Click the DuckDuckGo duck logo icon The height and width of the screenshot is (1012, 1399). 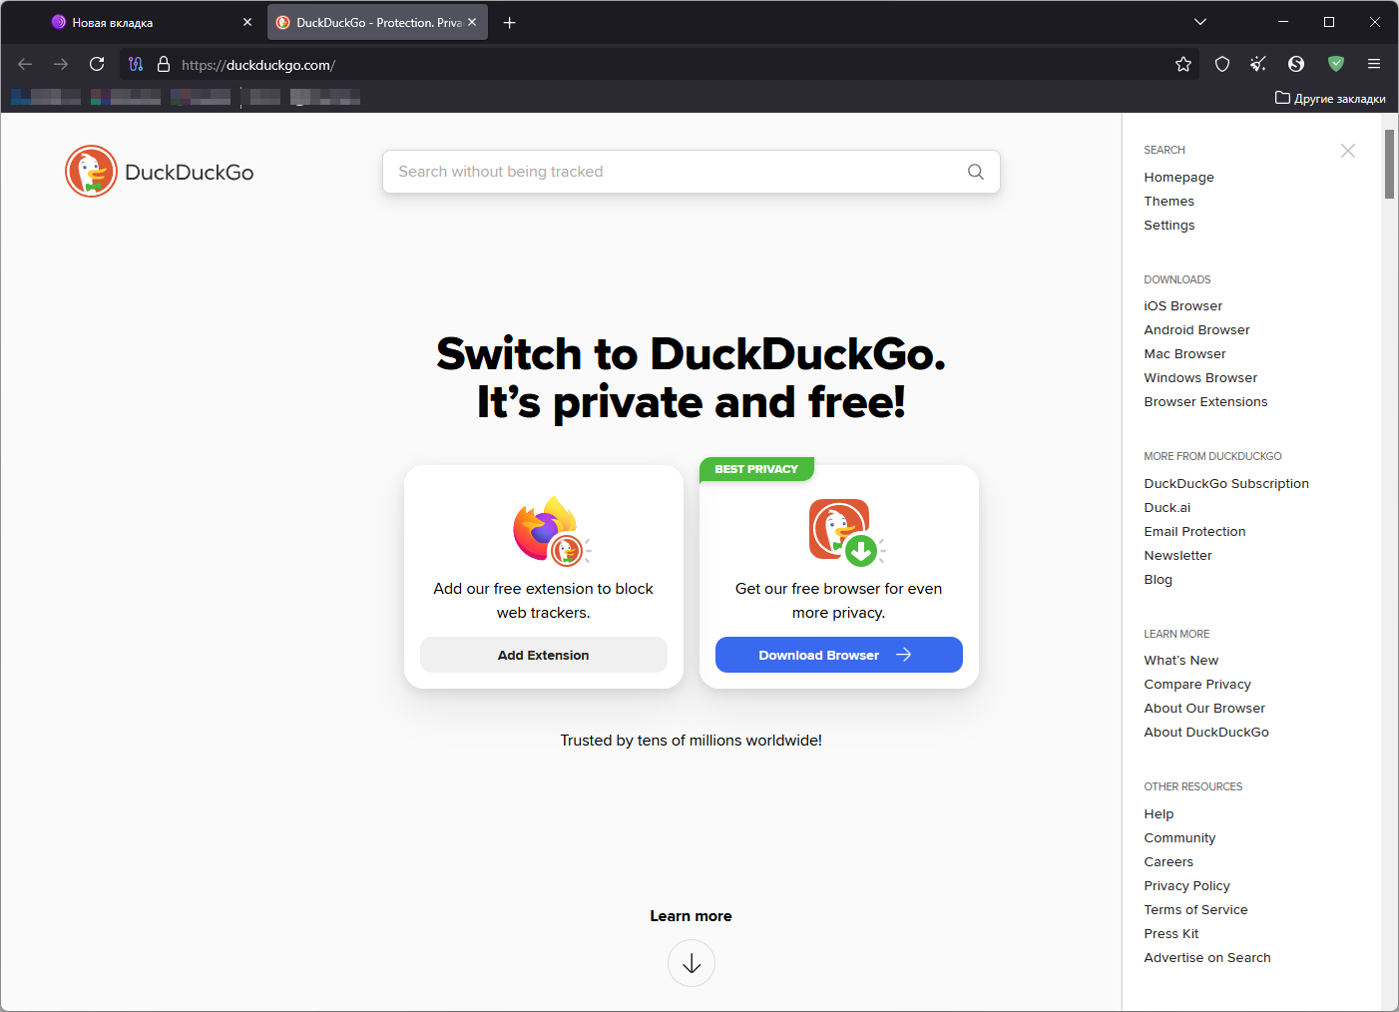92,172
